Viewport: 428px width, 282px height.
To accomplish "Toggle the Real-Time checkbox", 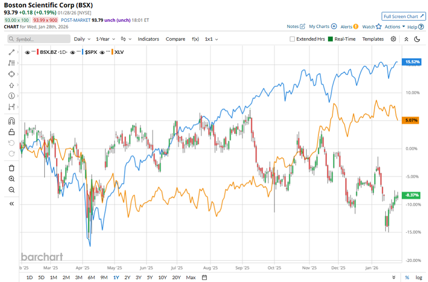I will pyautogui.click(x=331, y=39).
